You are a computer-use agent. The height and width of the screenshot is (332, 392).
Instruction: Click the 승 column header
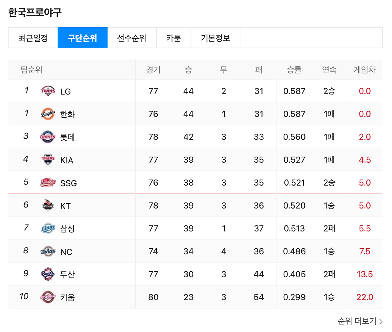click(188, 70)
